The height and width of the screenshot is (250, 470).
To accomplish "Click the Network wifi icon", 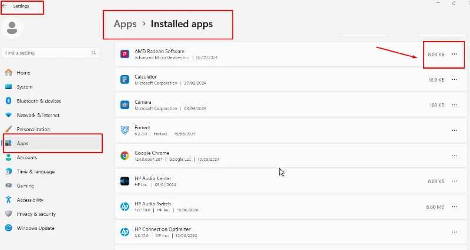I will (9, 115).
